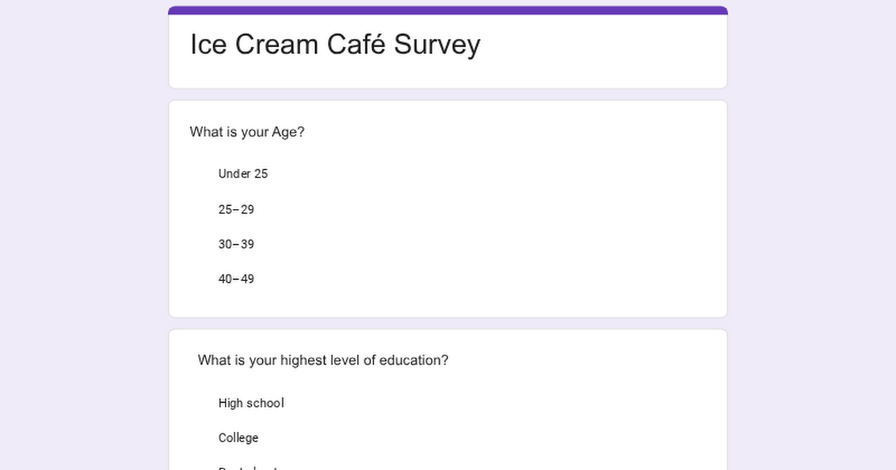Viewport: 896px width, 470px height.
Task: Click the word "school" in "High school"
Action: pos(266,403)
